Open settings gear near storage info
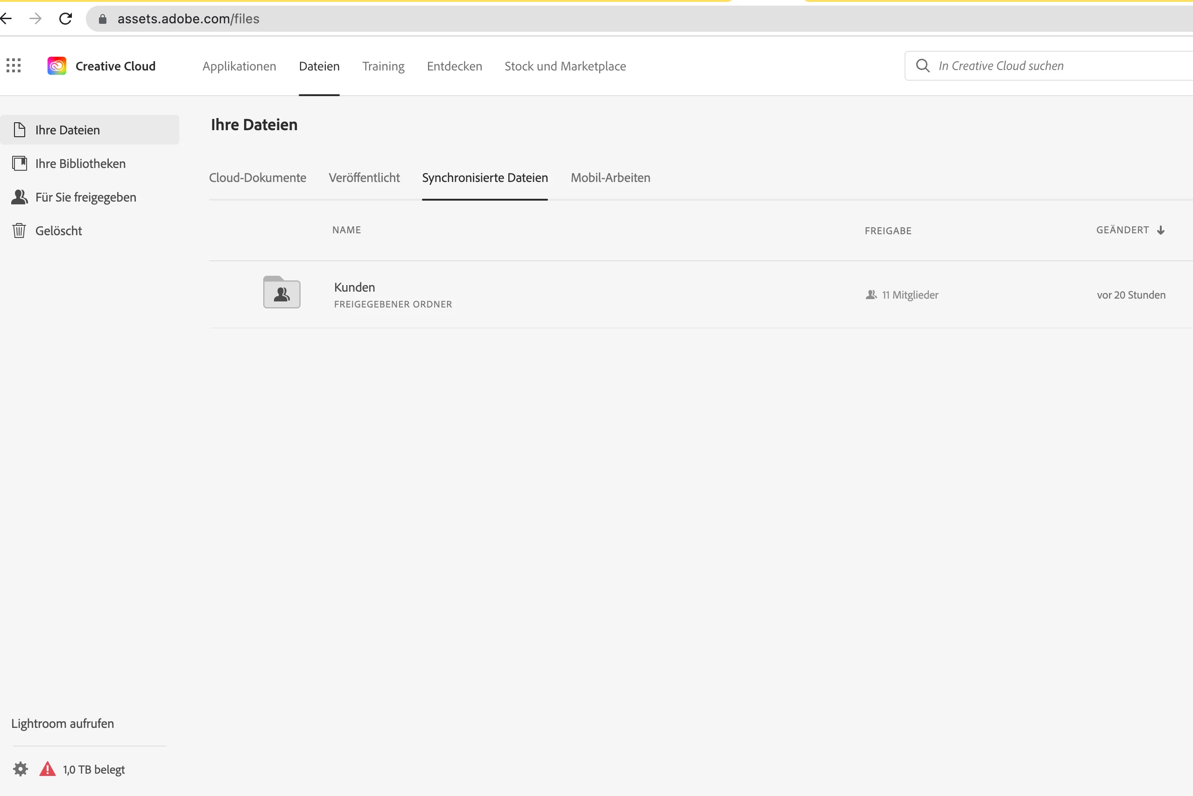 (x=21, y=769)
